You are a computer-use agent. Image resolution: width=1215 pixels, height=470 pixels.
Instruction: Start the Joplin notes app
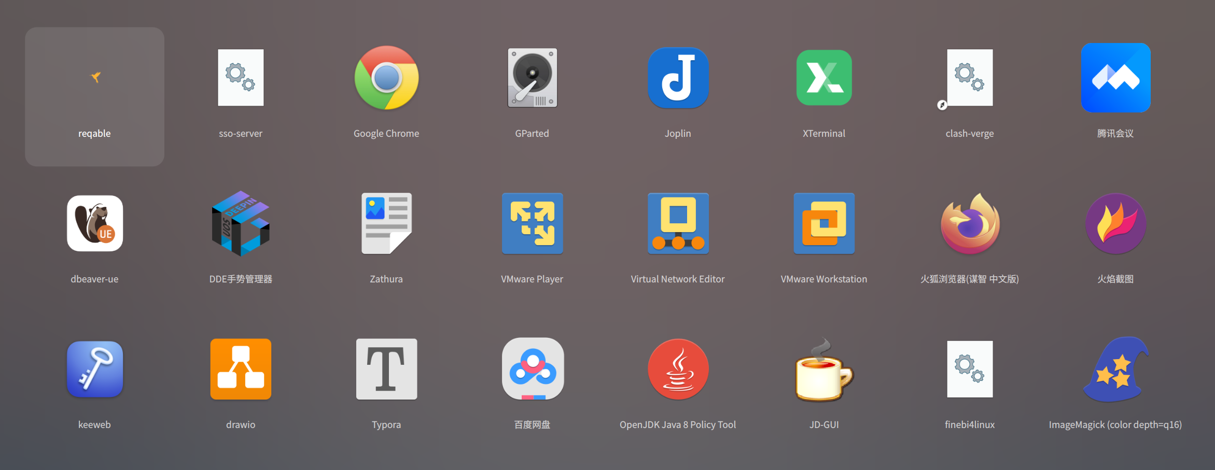coord(678,78)
